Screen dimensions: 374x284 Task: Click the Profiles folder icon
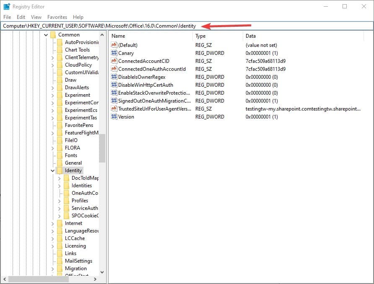click(x=66, y=201)
